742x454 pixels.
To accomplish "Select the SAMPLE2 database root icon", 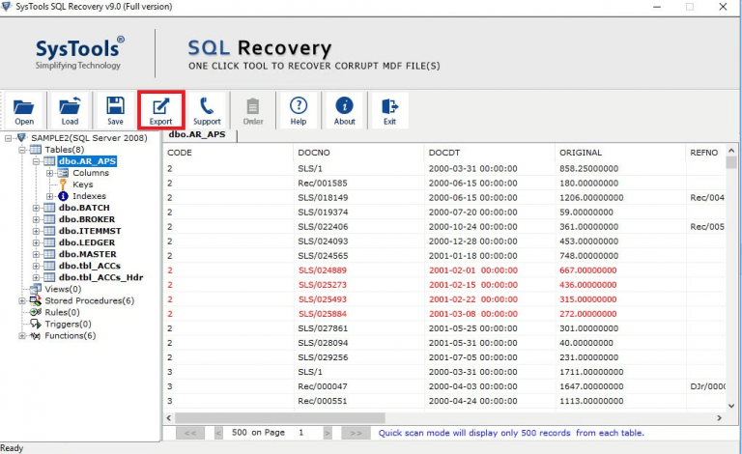I will coord(21,137).
